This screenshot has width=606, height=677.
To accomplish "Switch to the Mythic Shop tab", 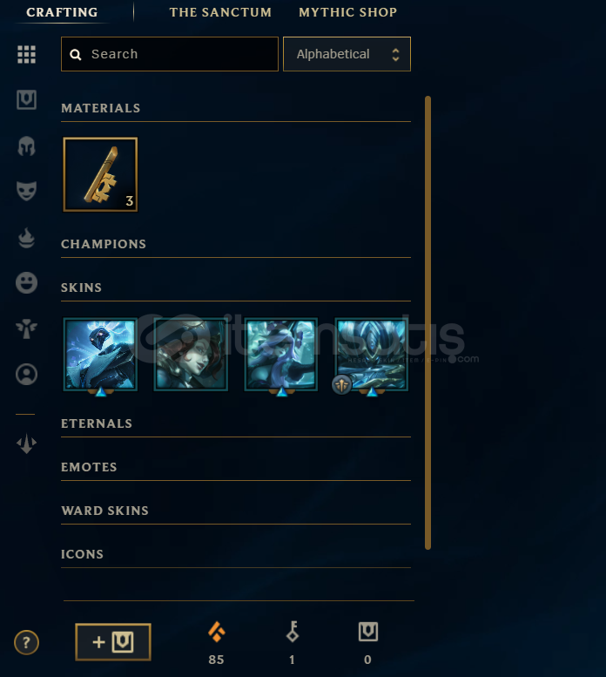I will click(x=347, y=12).
